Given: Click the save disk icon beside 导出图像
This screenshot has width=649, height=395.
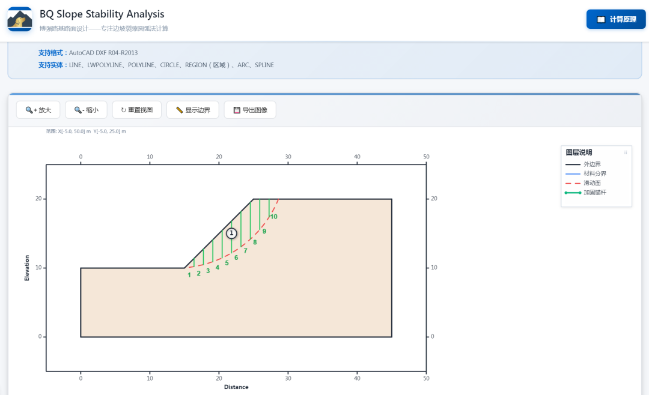Looking at the screenshot, I should click(237, 110).
